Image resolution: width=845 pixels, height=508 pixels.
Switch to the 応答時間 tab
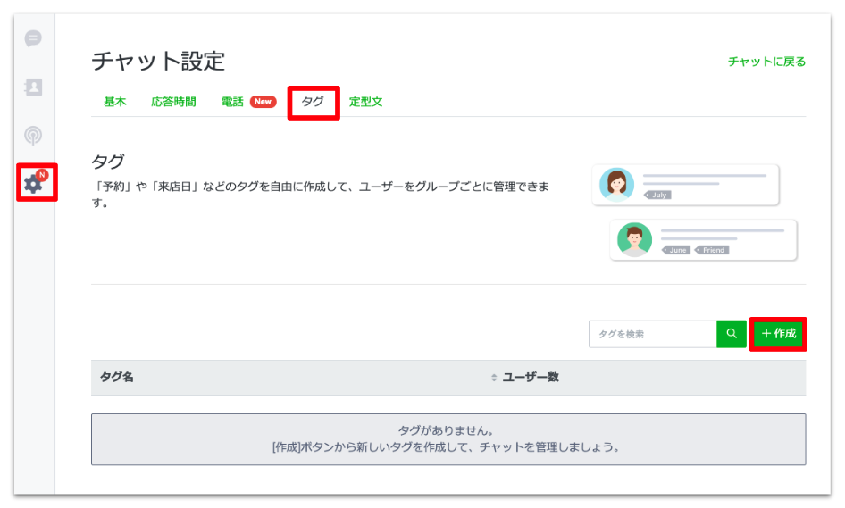pos(173,102)
